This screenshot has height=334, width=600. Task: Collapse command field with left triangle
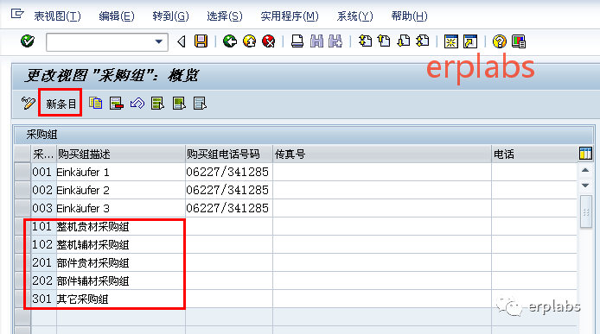[x=182, y=41]
